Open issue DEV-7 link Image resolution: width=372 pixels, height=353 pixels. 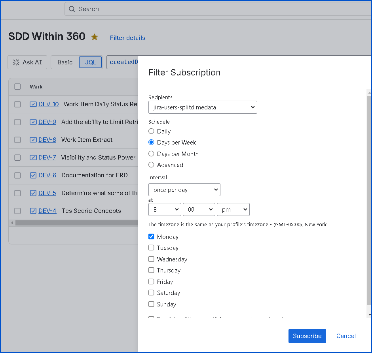click(47, 158)
